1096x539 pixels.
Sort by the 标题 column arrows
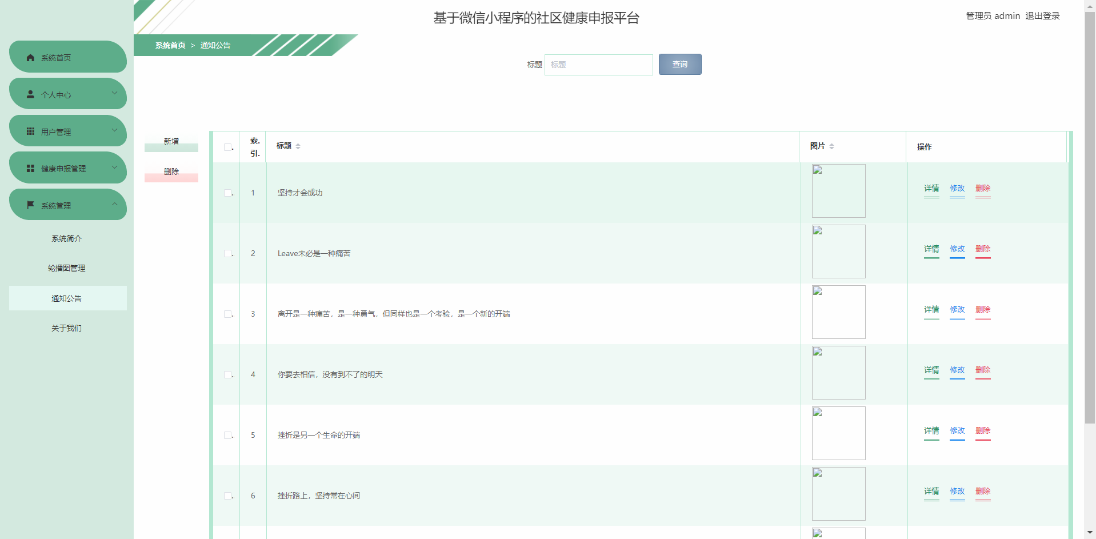(298, 146)
